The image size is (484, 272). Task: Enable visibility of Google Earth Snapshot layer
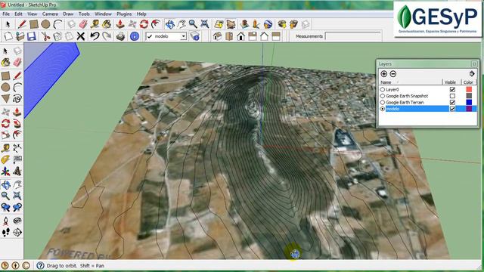[452, 96]
